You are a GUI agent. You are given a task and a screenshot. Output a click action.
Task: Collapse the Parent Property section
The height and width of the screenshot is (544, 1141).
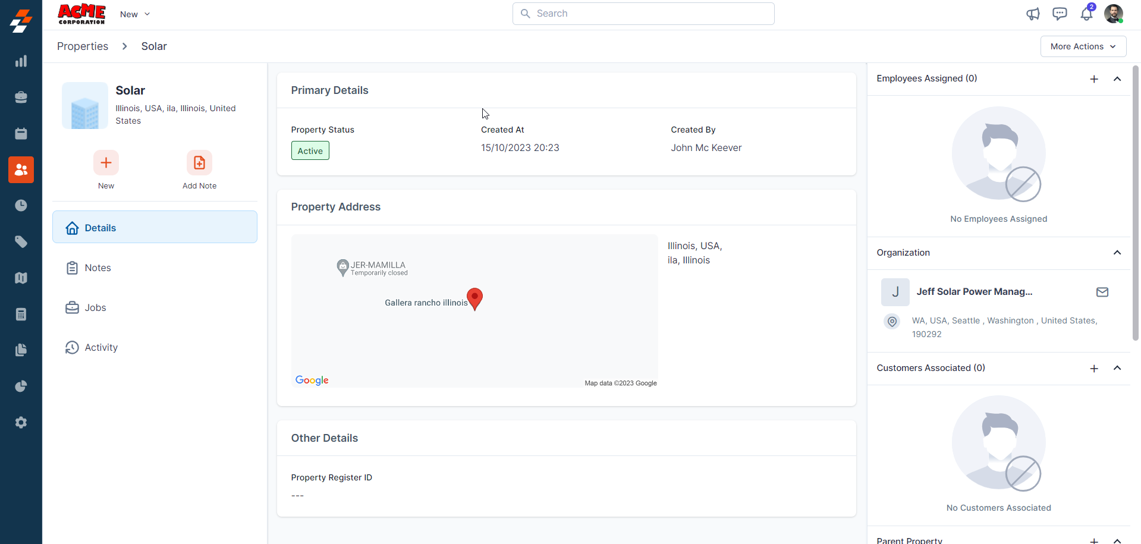(1117, 540)
